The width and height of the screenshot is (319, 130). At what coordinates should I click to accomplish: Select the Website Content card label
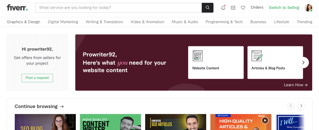[x=206, y=68]
